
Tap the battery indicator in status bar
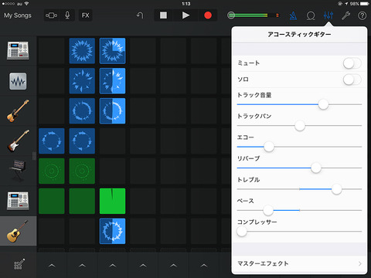pyautogui.click(x=365, y=4)
